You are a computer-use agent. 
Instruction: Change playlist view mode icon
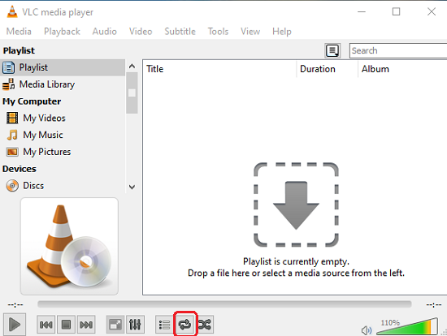(332, 50)
